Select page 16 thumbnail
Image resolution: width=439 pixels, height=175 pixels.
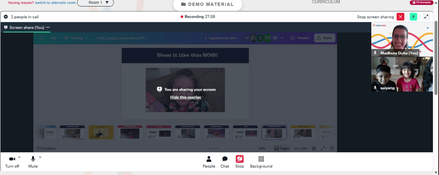(130, 132)
